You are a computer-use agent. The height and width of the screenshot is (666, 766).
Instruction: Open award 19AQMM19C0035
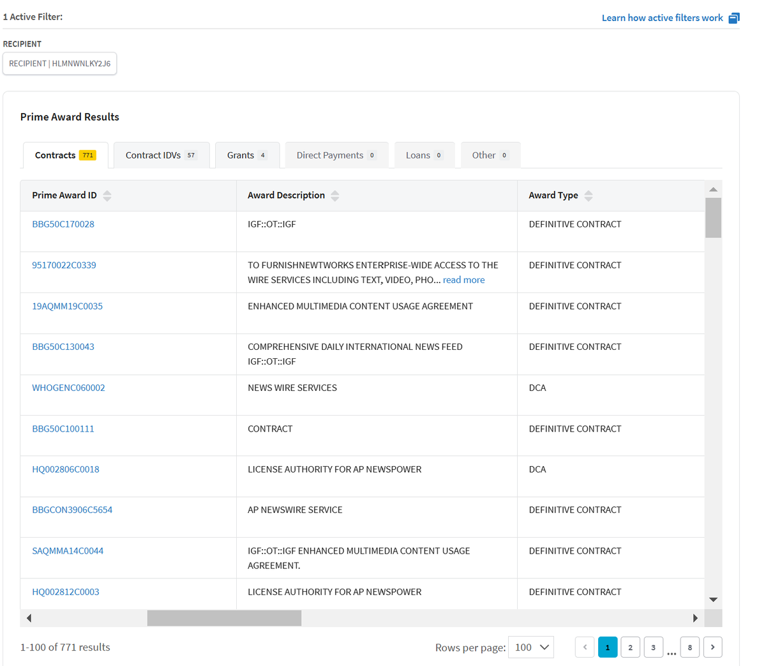tap(67, 306)
